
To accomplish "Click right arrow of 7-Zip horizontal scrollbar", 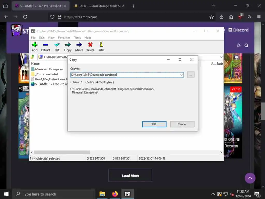I will (221, 152).
